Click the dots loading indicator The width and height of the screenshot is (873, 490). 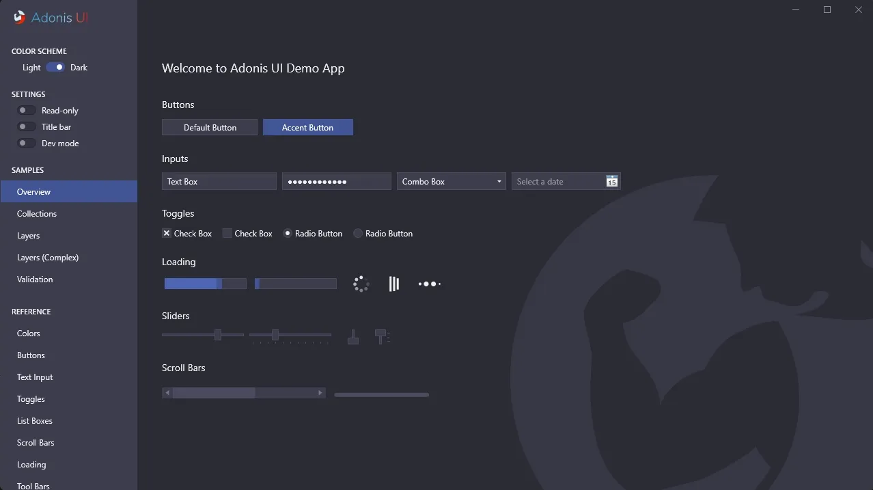429,283
